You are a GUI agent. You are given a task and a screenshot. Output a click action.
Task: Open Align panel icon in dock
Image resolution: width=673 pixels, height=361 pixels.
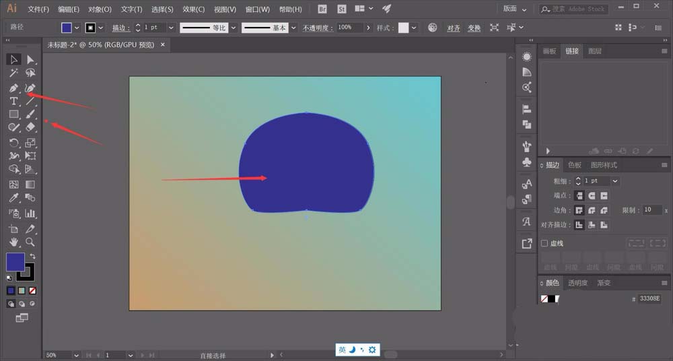tap(527, 109)
